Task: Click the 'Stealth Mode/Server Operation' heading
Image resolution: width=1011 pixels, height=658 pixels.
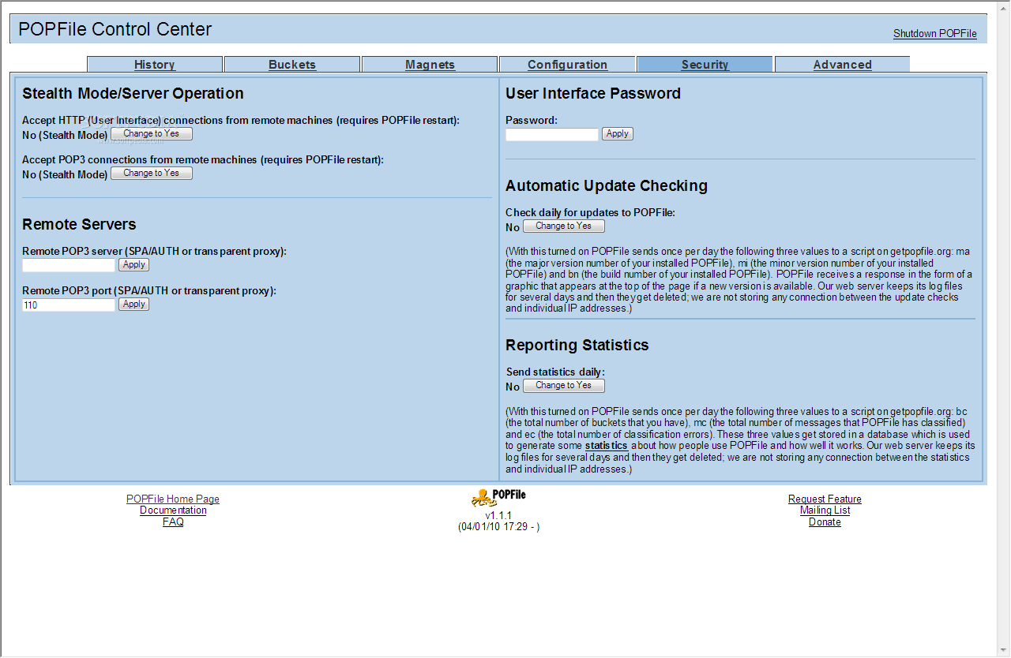Action: click(133, 94)
